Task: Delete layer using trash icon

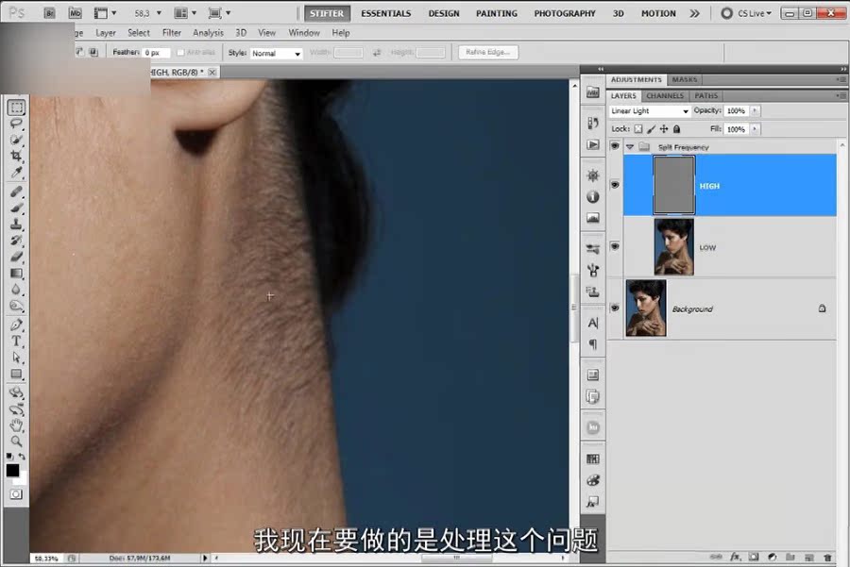Action: point(827,557)
